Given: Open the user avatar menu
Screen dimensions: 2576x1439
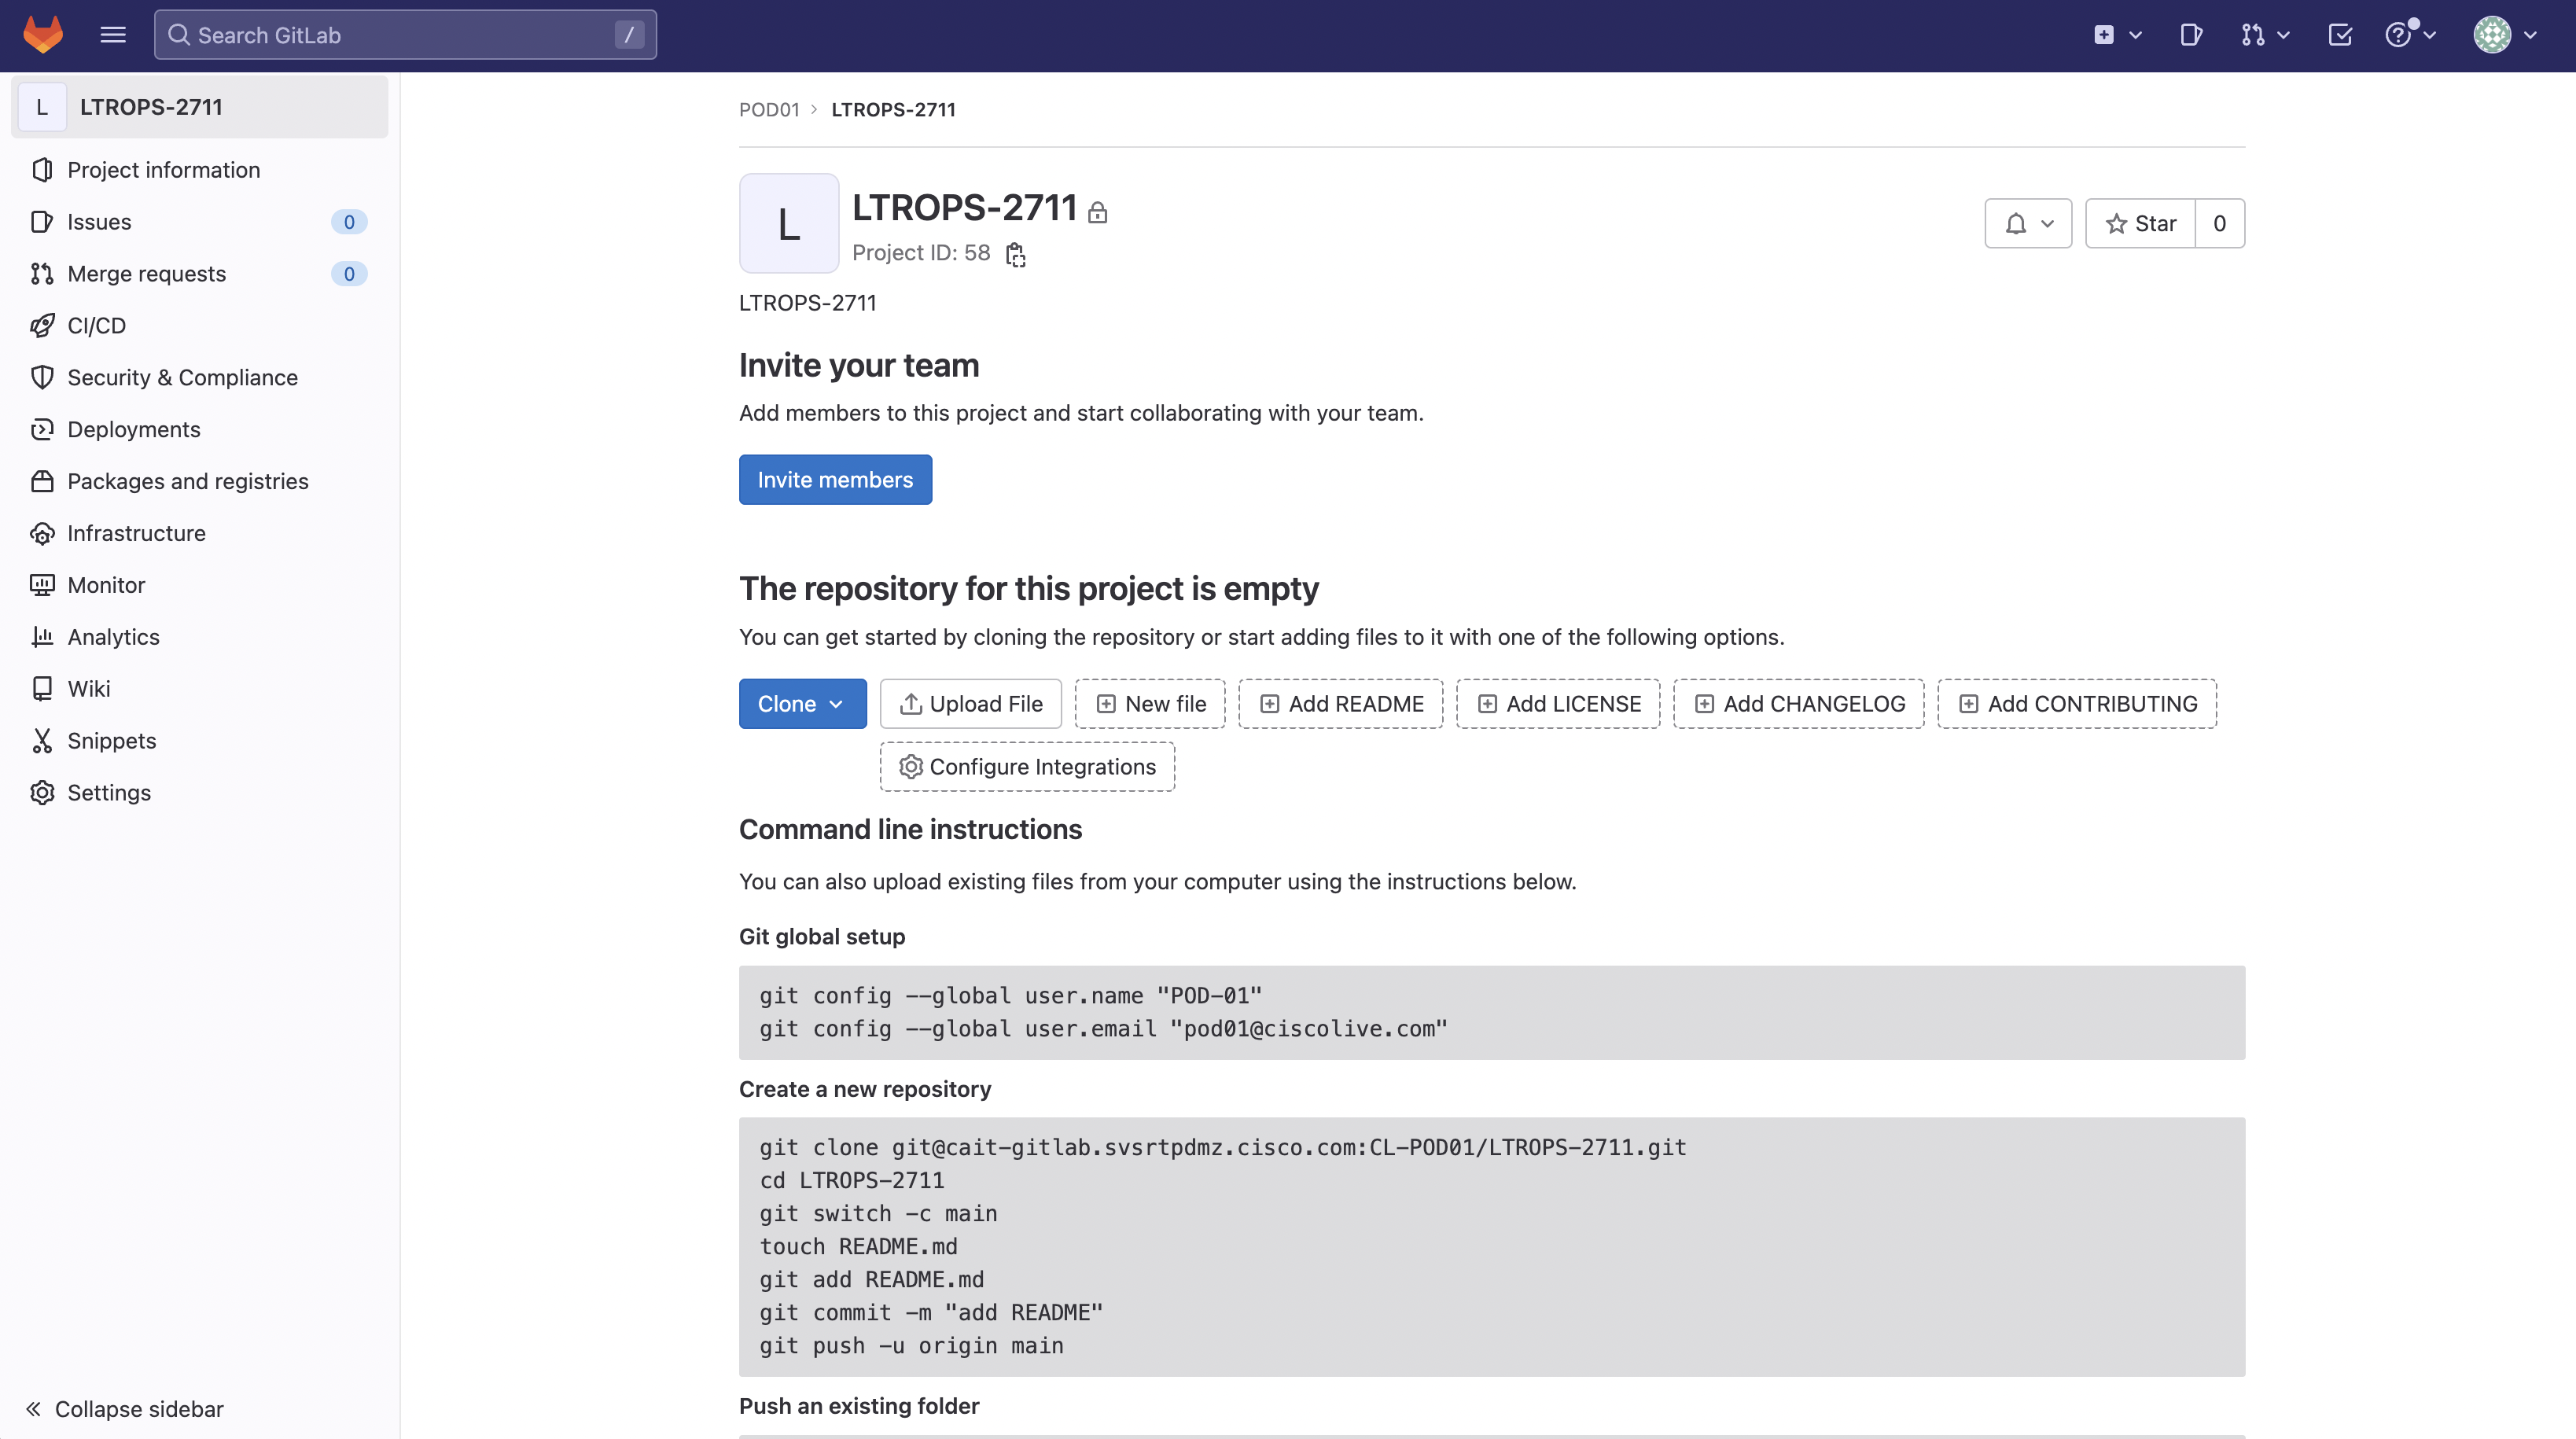Looking at the screenshot, I should click(2505, 35).
